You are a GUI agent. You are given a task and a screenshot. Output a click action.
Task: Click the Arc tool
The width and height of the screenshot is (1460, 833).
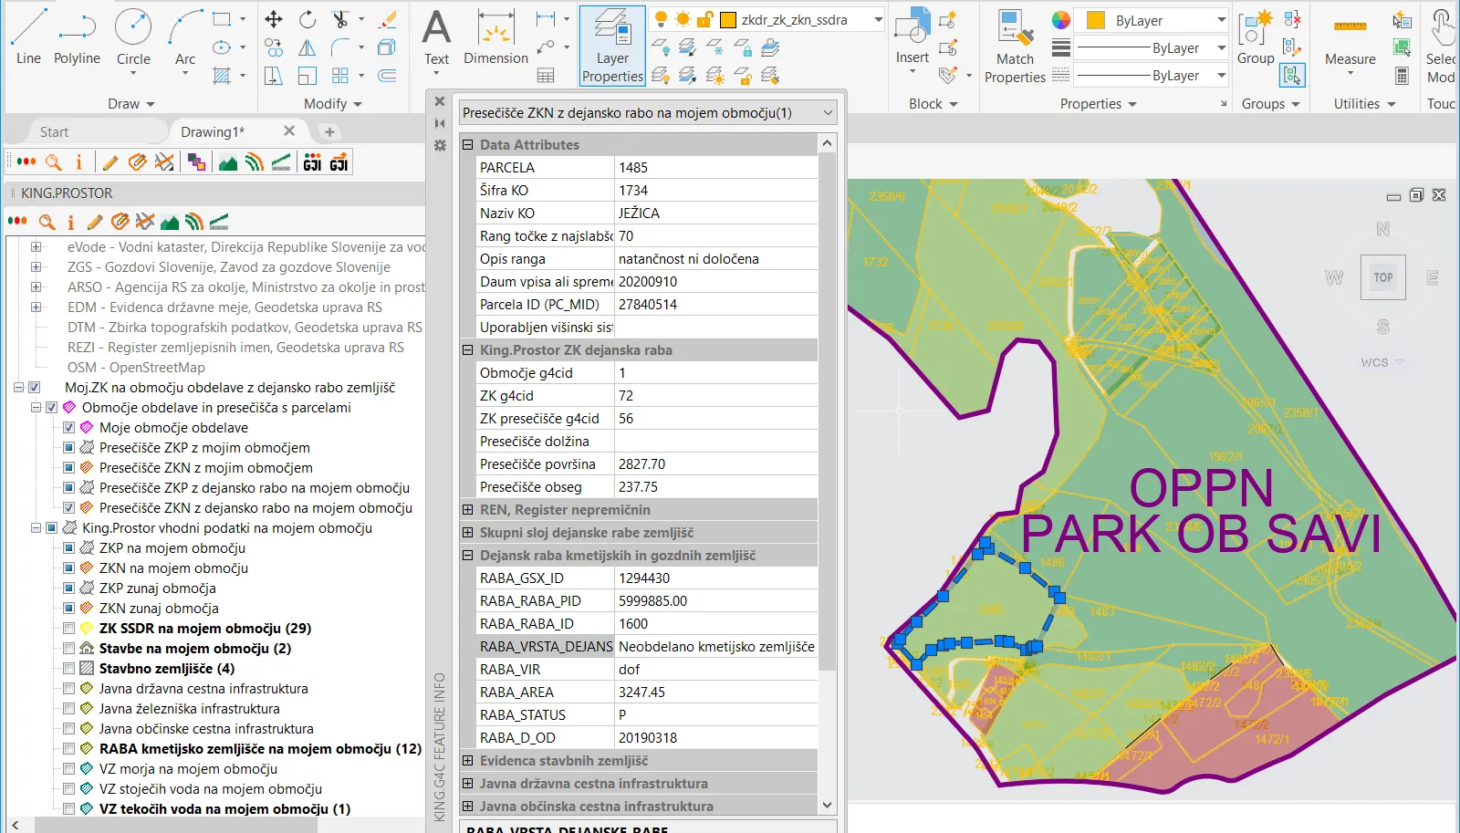(185, 36)
